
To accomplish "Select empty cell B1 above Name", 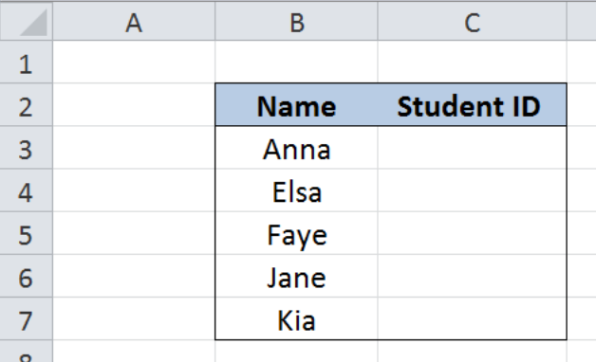I will [296, 62].
